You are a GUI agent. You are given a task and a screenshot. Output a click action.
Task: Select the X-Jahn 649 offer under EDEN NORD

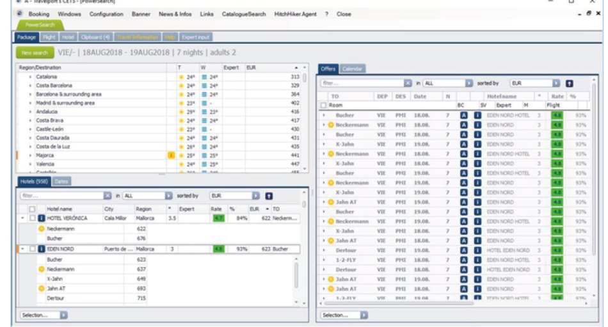[x=92, y=279]
